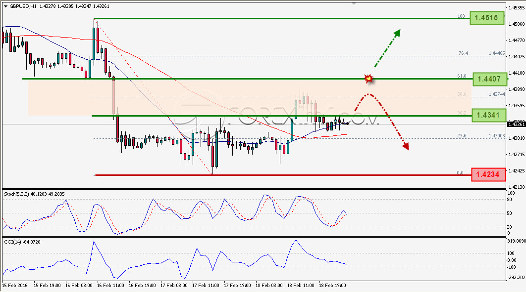Click the Fibonacci price 1.43744

496,94
